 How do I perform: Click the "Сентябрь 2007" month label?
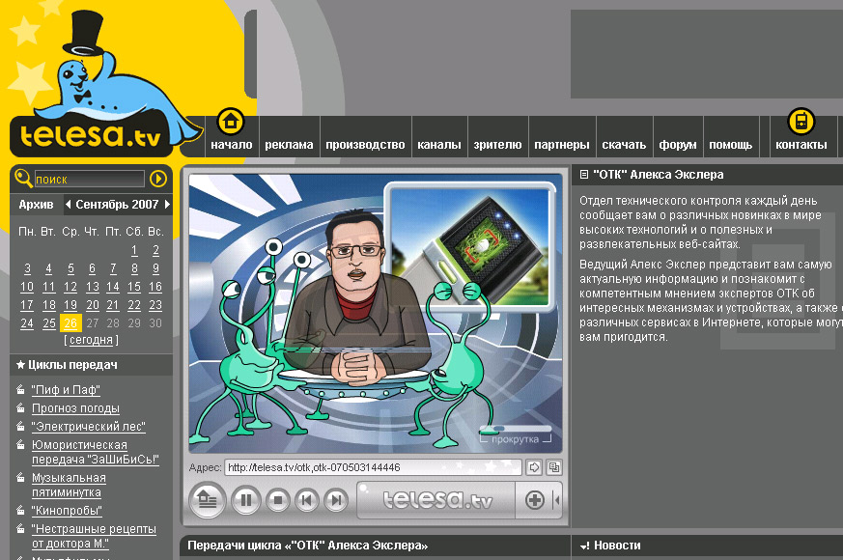[117, 205]
